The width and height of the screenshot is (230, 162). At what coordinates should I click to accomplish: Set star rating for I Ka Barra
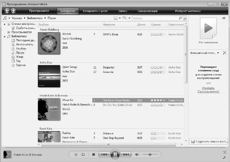coord(158,100)
